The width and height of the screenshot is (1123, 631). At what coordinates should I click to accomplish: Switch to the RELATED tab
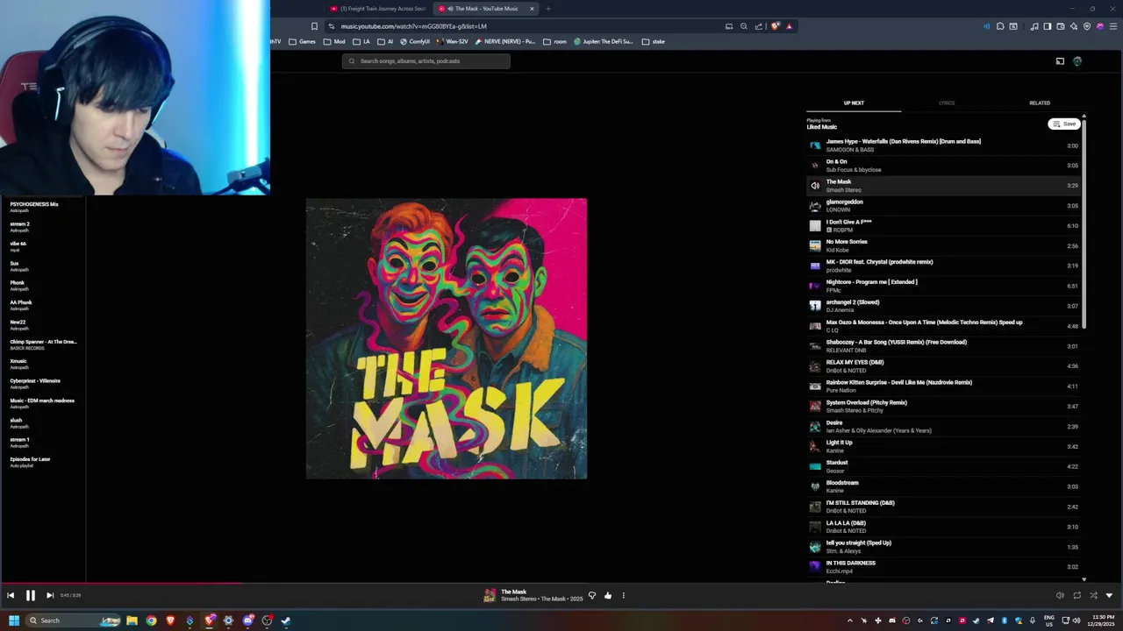1040,103
